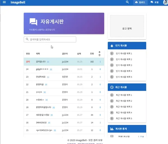
Task: Click the search magnifier icon in header
Action: click(x=127, y=2)
